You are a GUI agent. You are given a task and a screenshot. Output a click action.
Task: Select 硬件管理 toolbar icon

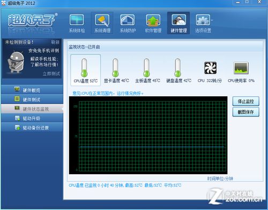coord(178,23)
